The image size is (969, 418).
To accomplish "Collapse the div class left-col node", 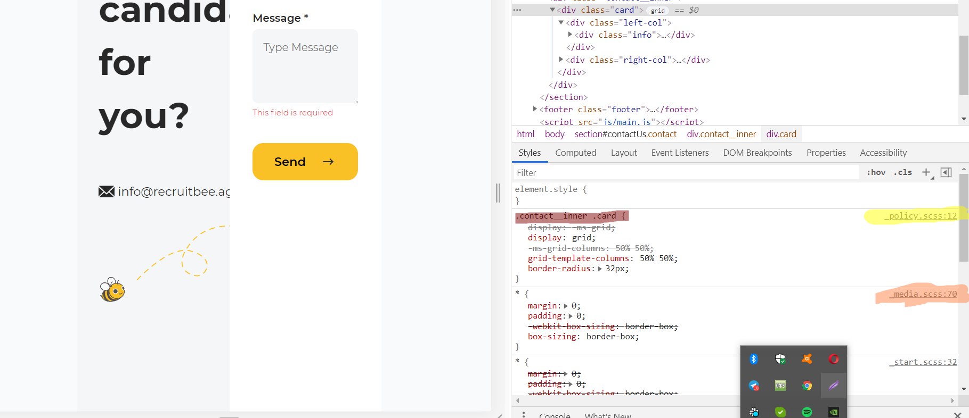I will (x=561, y=22).
